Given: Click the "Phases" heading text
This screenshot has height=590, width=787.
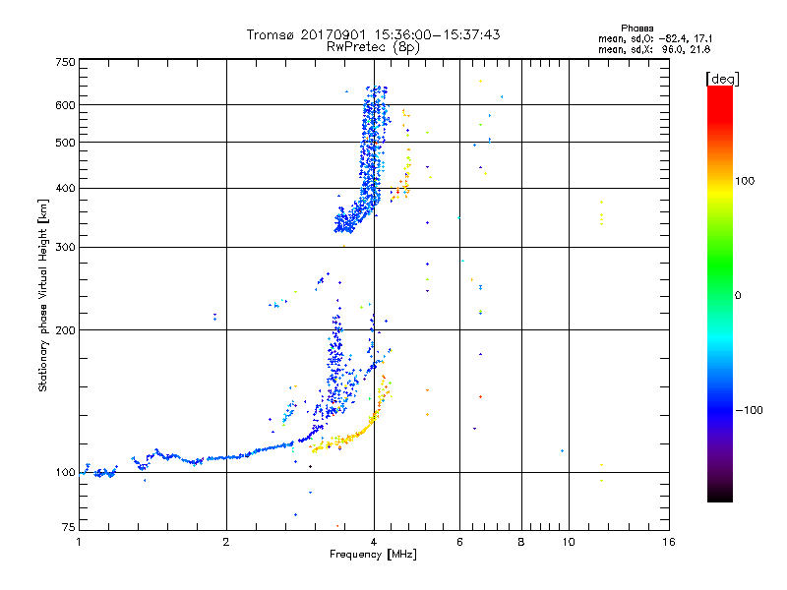Looking at the screenshot, I should coord(636,29).
